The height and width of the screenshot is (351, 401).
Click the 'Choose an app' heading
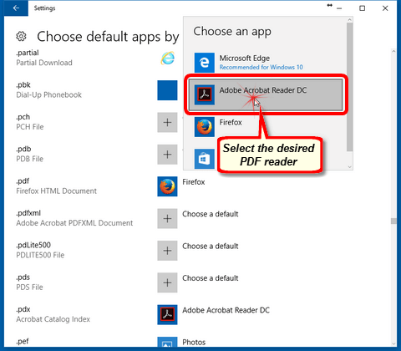tap(232, 32)
